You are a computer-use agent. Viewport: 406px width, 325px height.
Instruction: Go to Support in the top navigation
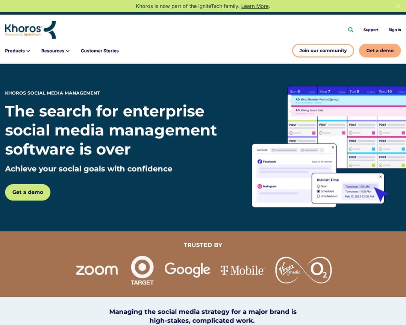pos(371,30)
